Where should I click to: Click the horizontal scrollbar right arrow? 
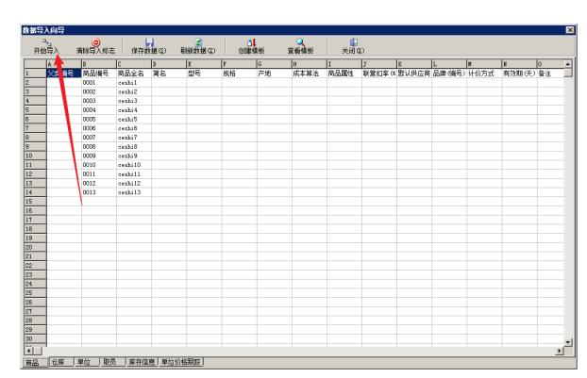pyautogui.click(x=559, y=351)
